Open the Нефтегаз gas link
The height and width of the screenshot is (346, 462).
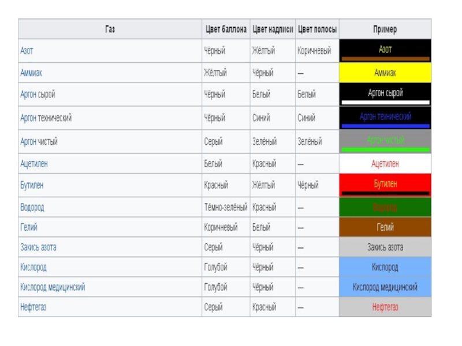click(33, 307)
